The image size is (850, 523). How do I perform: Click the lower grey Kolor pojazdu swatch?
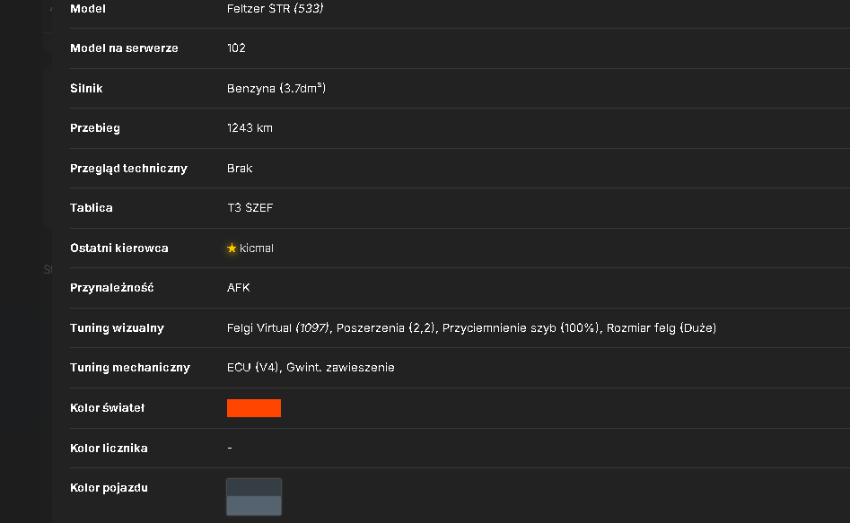click(x=254, y=505)
